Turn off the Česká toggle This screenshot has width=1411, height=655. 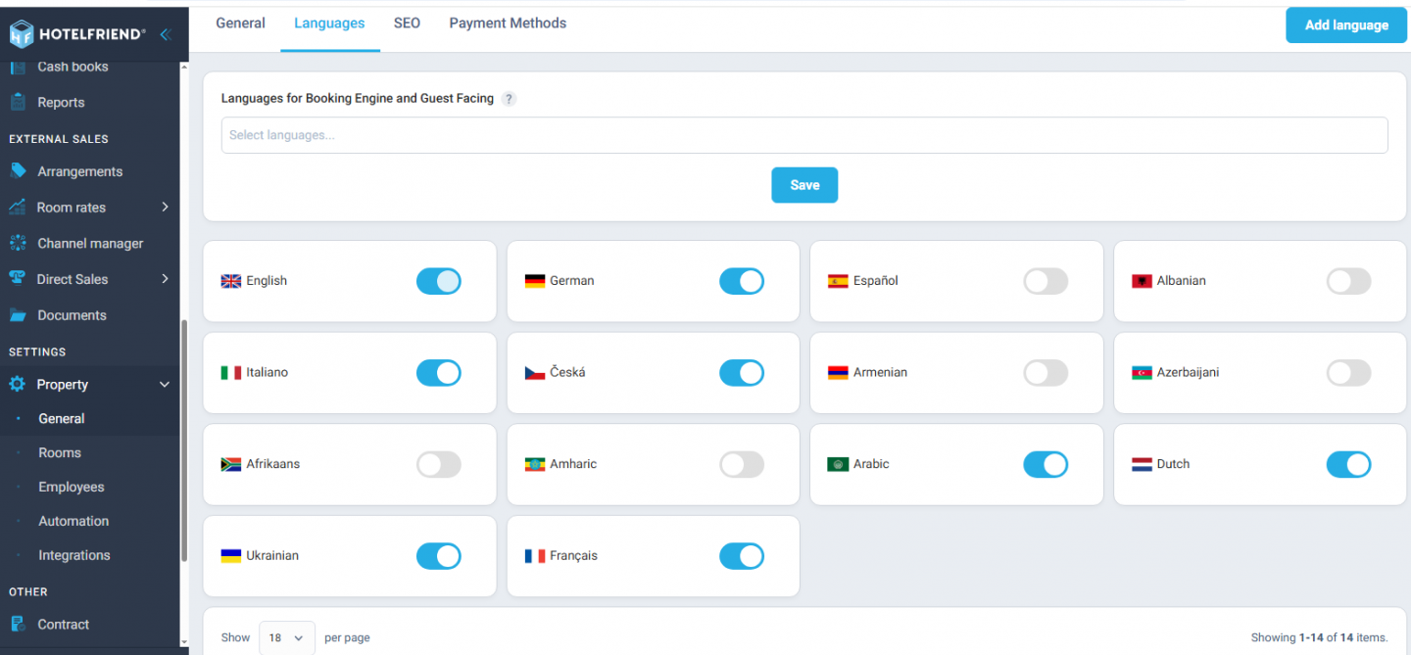[x=742, y=373]
